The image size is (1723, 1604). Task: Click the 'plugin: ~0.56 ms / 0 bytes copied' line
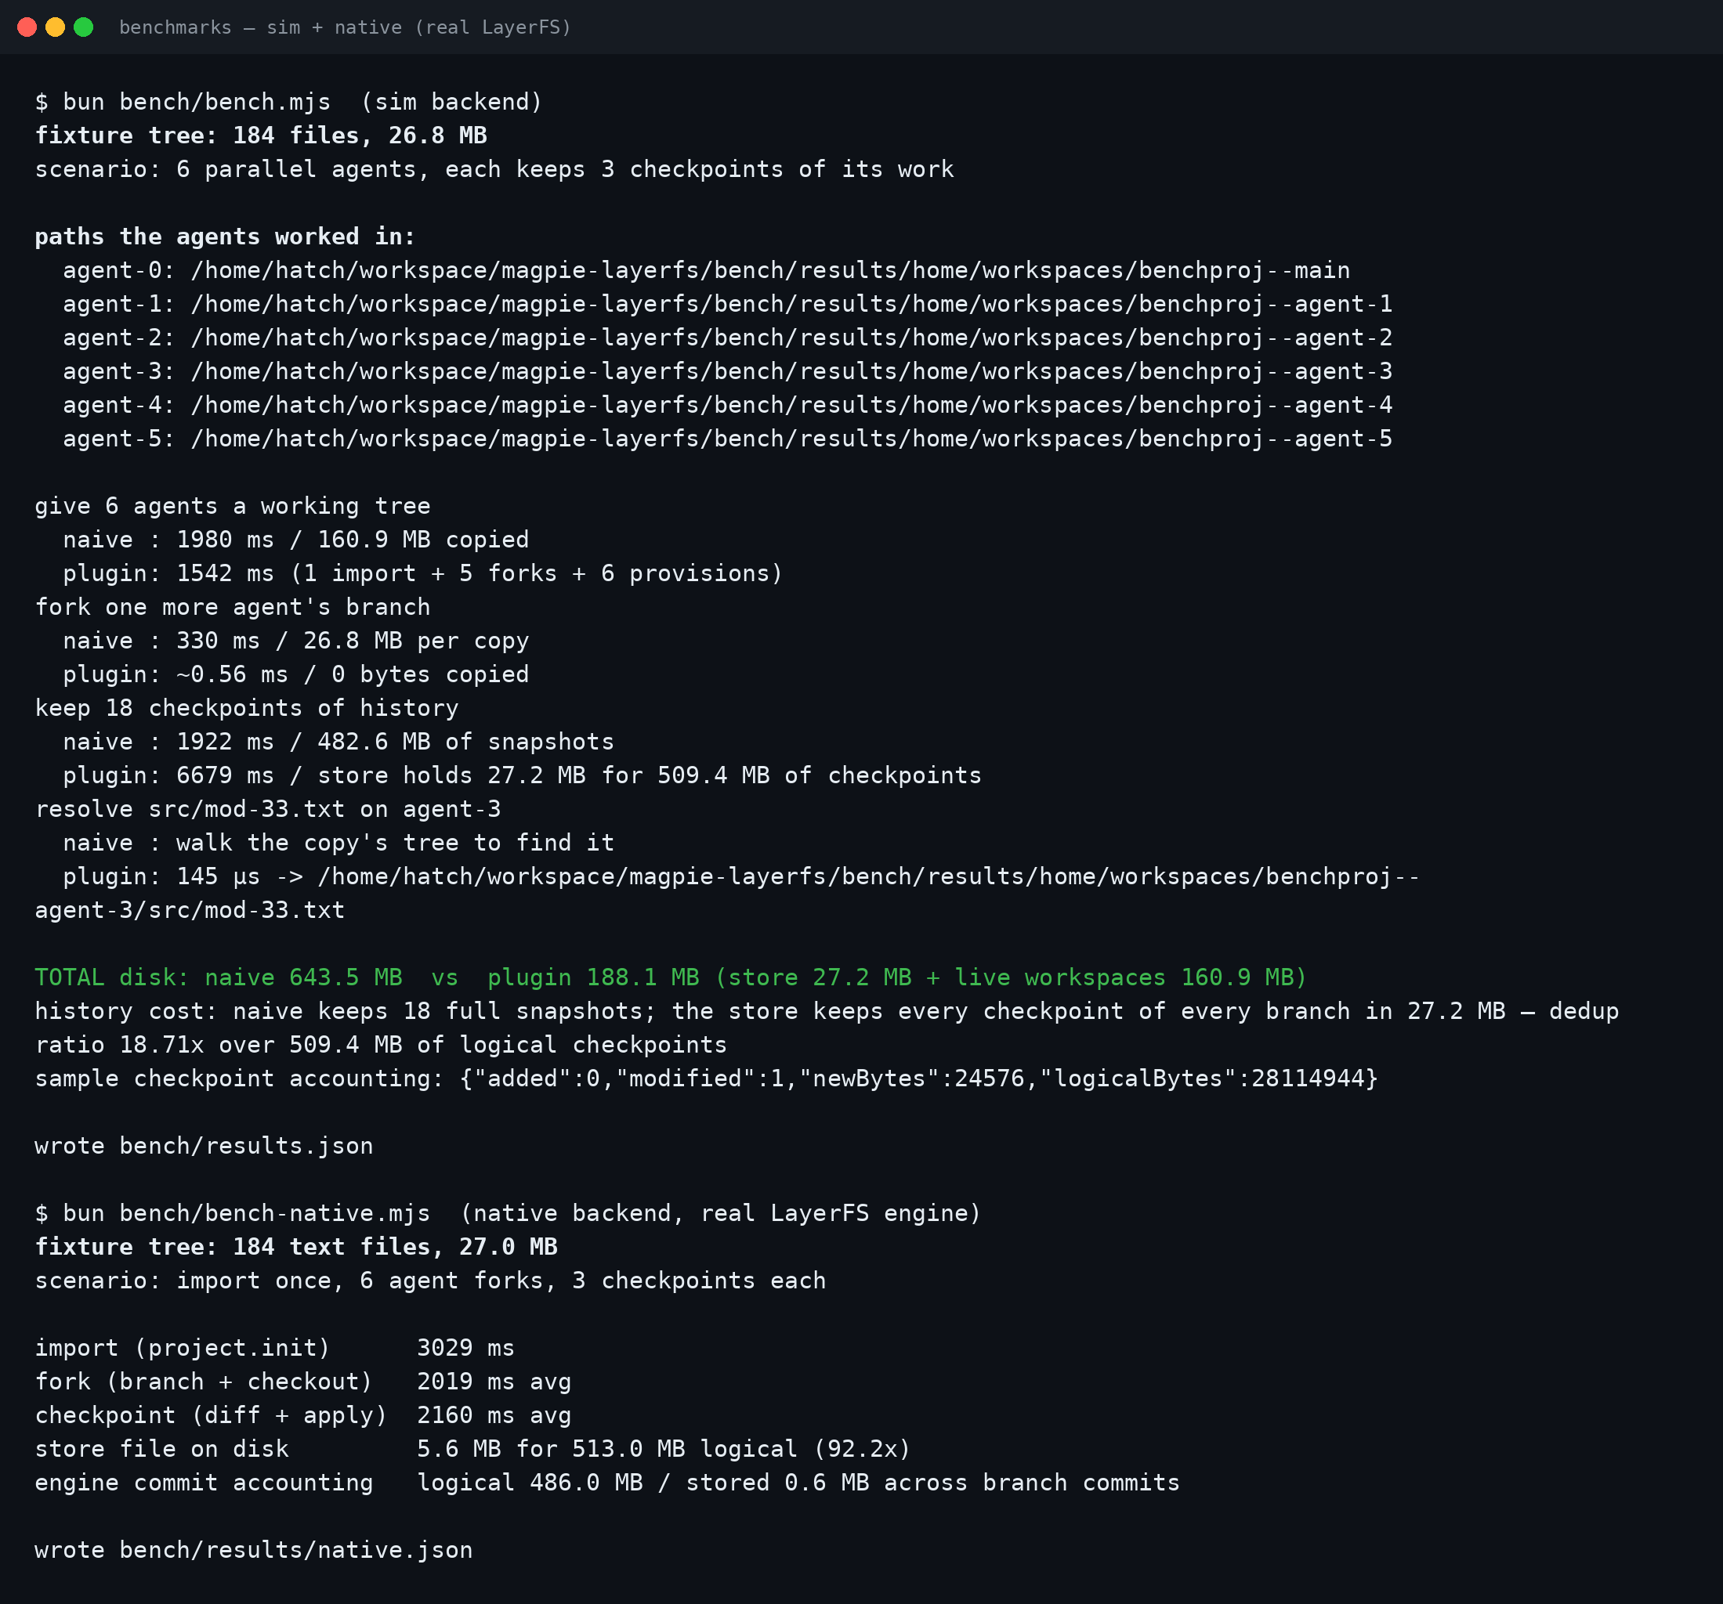[295, 675]
